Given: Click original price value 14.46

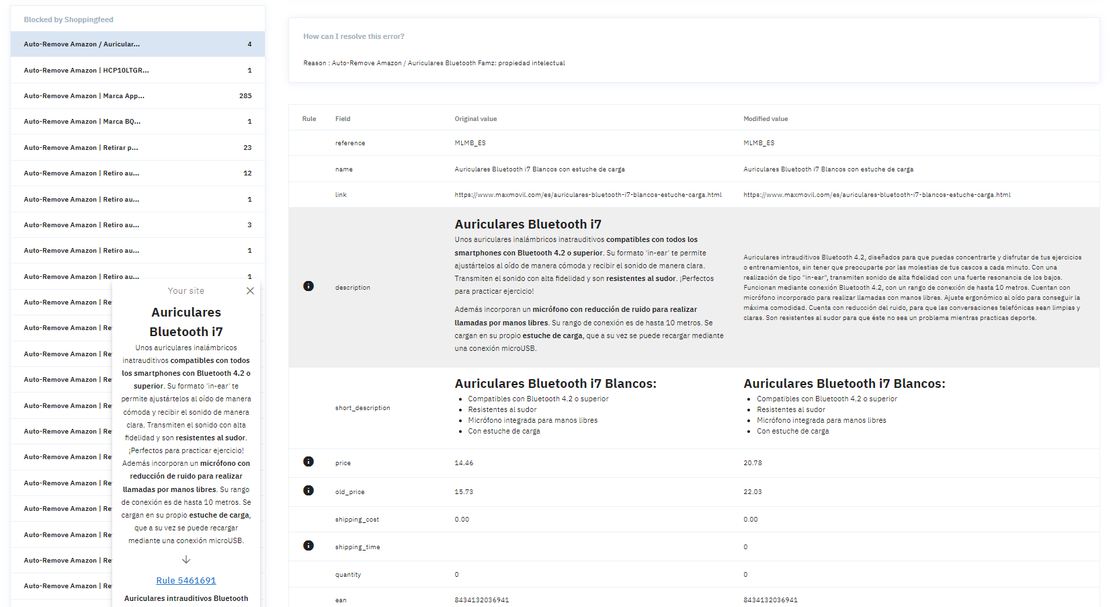Looking at the screenshot, I should [x=464, y=463].
